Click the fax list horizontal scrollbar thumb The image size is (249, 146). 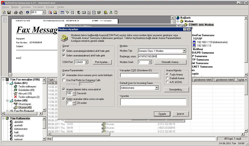coord(80,134)
